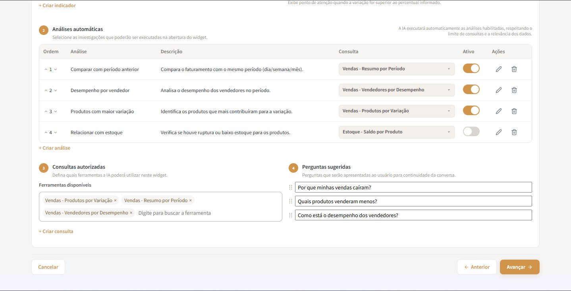Image resolution: width=571 pixels, height=291 pixels.
Task: Move Relacionar com estoque up
Action: click(x=46, y=133)
